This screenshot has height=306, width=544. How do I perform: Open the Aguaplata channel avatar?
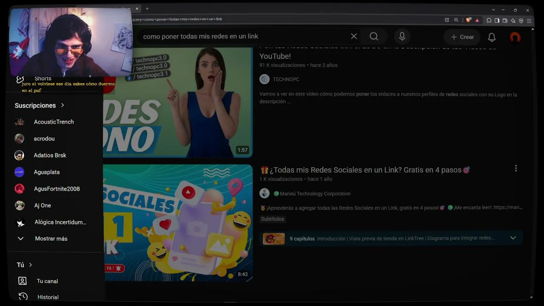(x=19, y=172)
